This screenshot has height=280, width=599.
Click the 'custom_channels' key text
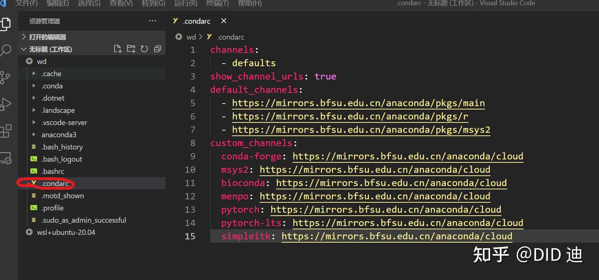[x=252, y=143]
